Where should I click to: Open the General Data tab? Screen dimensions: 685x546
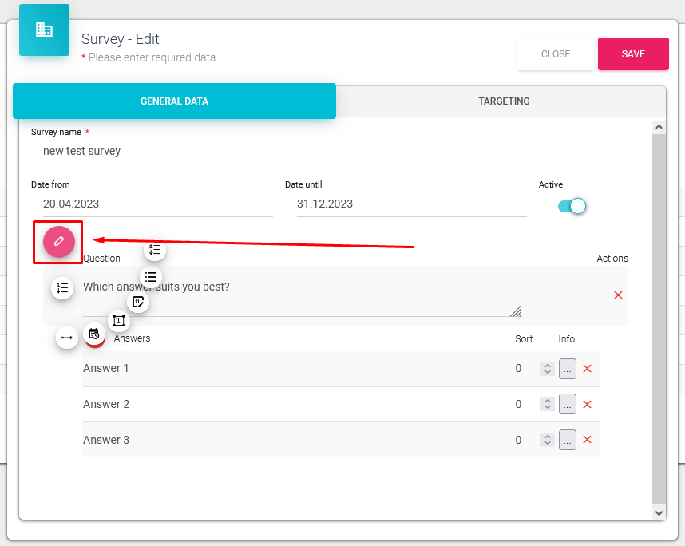tap(174, 101)
